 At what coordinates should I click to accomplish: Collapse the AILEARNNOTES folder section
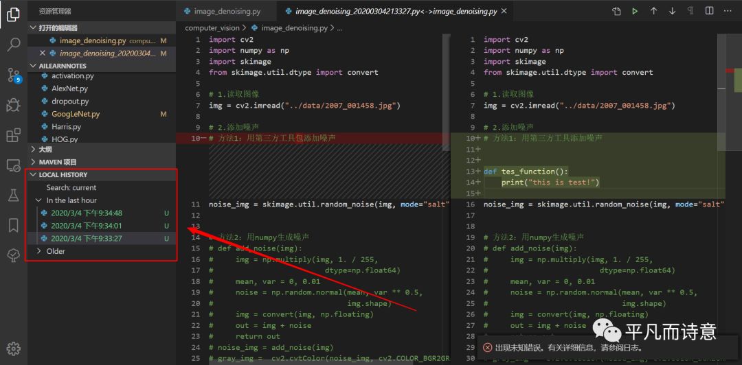click(102, 66)
